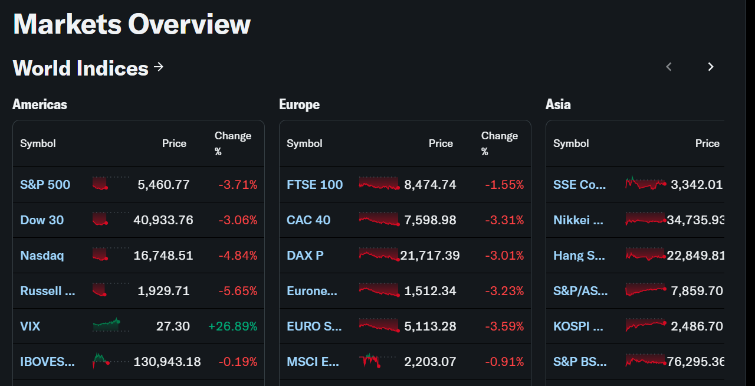Click the Asia region heading
This screenshot has height=386, width=755.
(558, 104)
